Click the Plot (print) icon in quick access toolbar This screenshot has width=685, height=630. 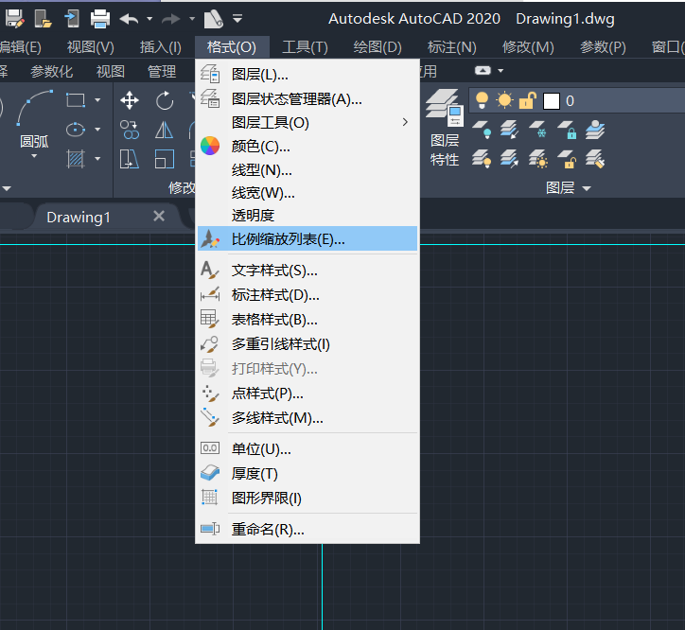[100, 18]
